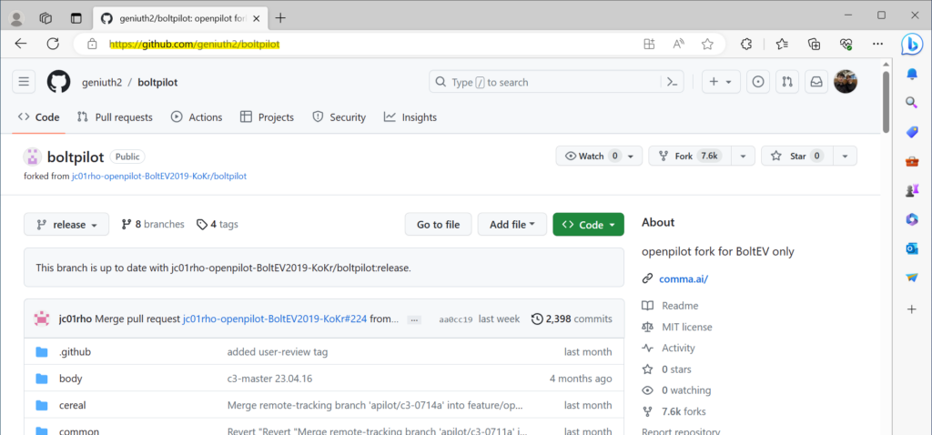Expand the Fork options caret
The height and width of the screenshot is (435, 932).
click(x=743, y=157)
